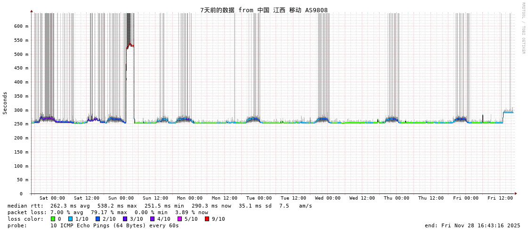
Task: Click the violet 4/10 loss swatch
Action: coord(152,219)
